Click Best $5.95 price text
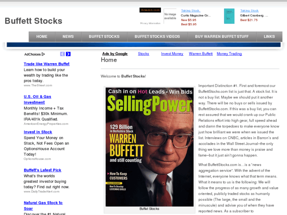287x215 pixels. [189, 24]
